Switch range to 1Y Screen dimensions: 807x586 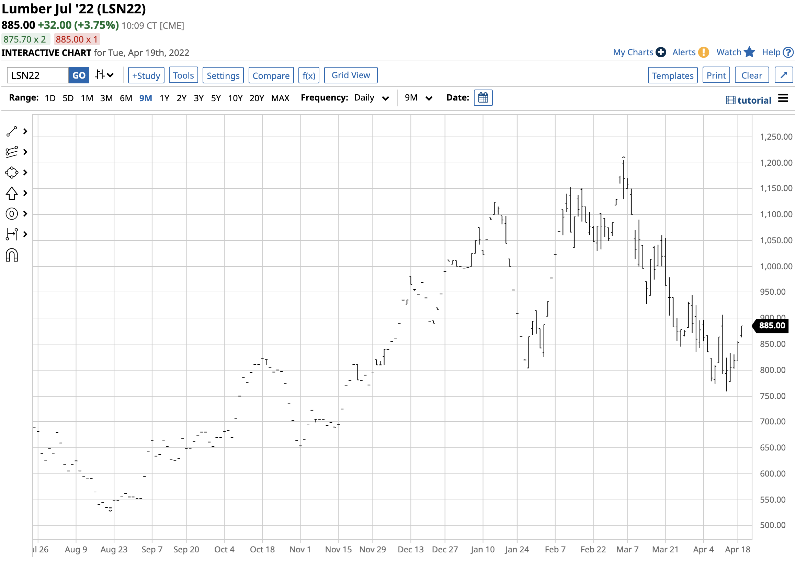click(164, 98)
